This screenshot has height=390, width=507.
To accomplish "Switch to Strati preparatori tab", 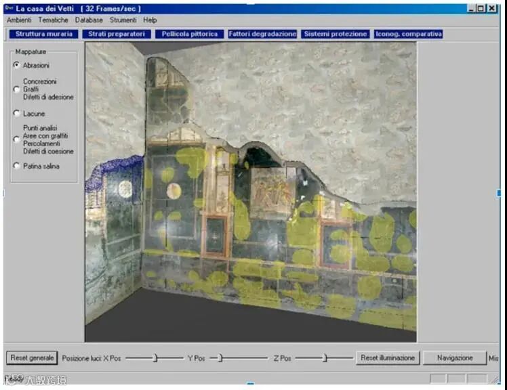I will pos(117,34).
